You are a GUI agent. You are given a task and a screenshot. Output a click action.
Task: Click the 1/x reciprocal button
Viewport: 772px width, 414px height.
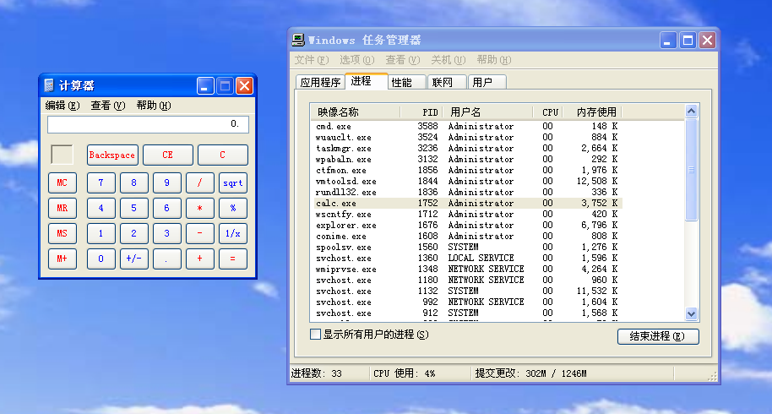233,233
